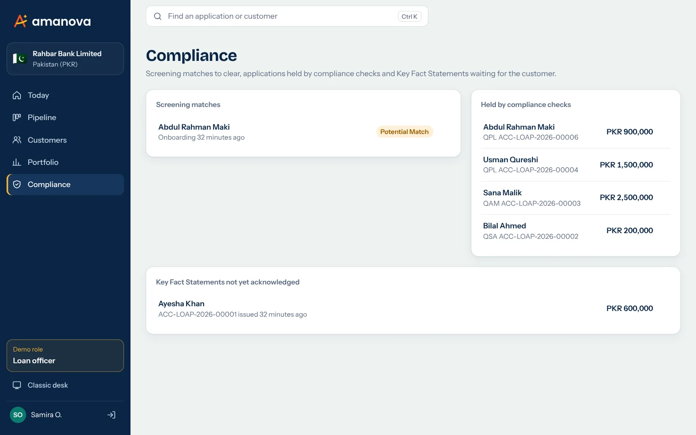Viewport: 696px width, 435px height.
Task: Click the Pipeline board icon
Action: coord(17,117)
